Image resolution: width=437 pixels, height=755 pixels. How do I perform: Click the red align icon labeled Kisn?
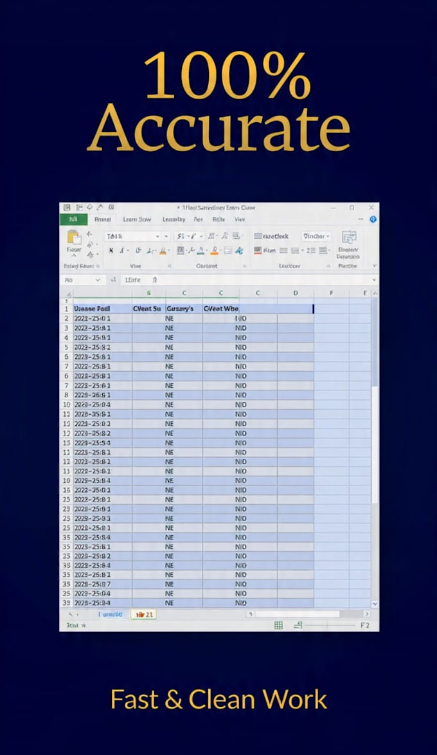coord(265,250)
